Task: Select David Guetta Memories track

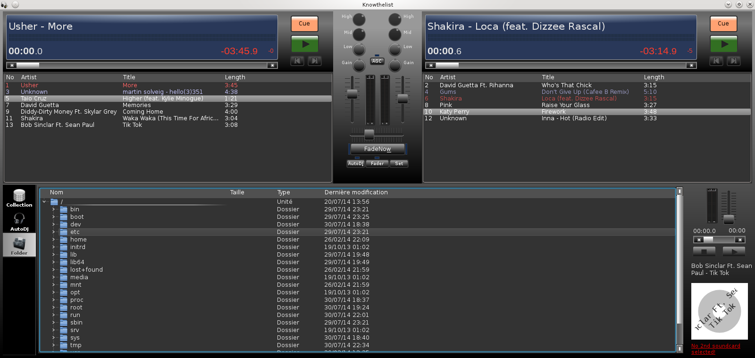Action: coord(168,105)
